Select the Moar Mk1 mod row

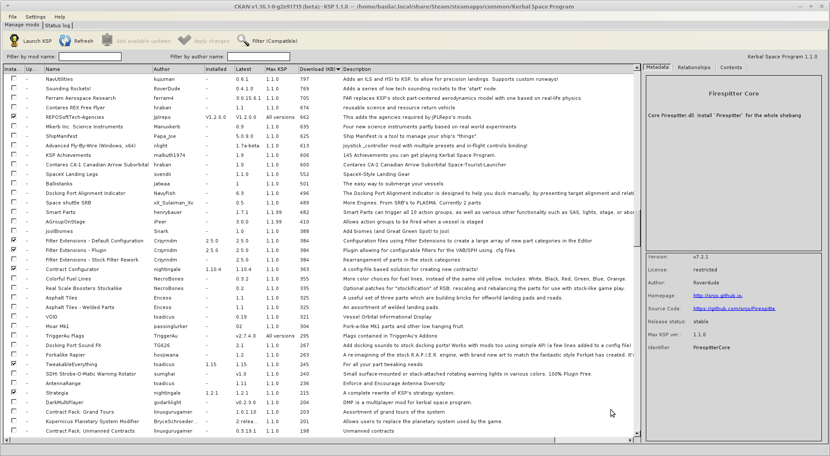319,326
